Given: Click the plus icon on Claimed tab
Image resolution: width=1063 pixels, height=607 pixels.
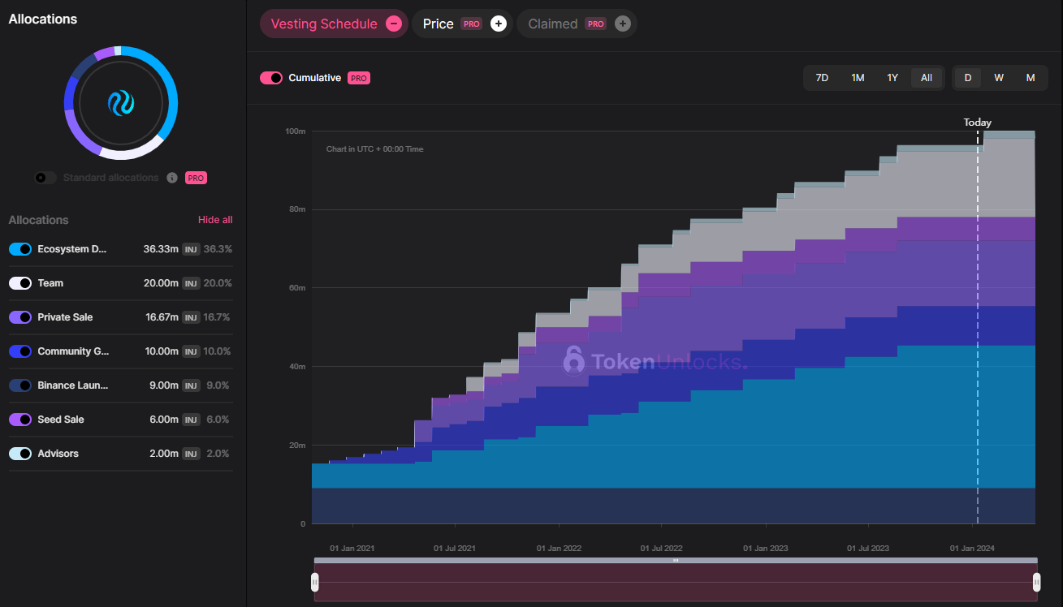Looking at the screenshot, I should (x=623, y=24).
